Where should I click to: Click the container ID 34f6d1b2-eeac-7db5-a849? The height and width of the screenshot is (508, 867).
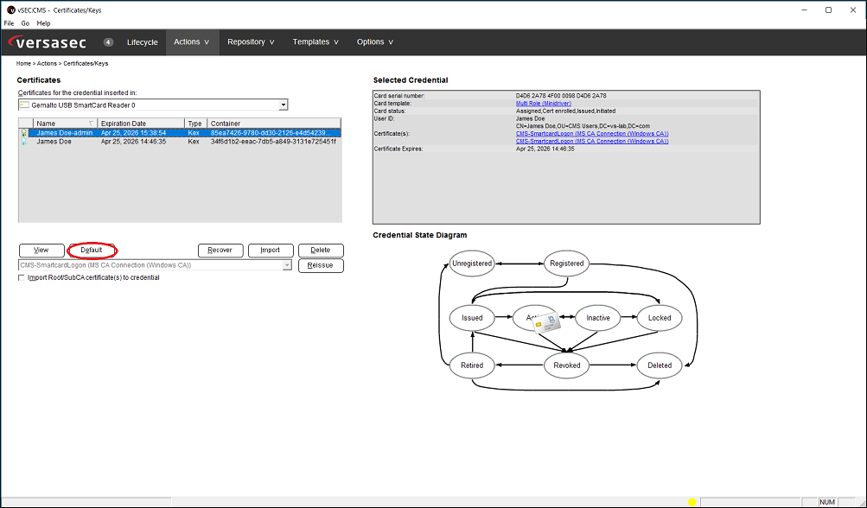pos(273,142)
